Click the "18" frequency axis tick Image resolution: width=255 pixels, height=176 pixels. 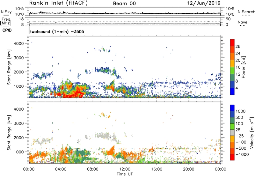[21, 19]
